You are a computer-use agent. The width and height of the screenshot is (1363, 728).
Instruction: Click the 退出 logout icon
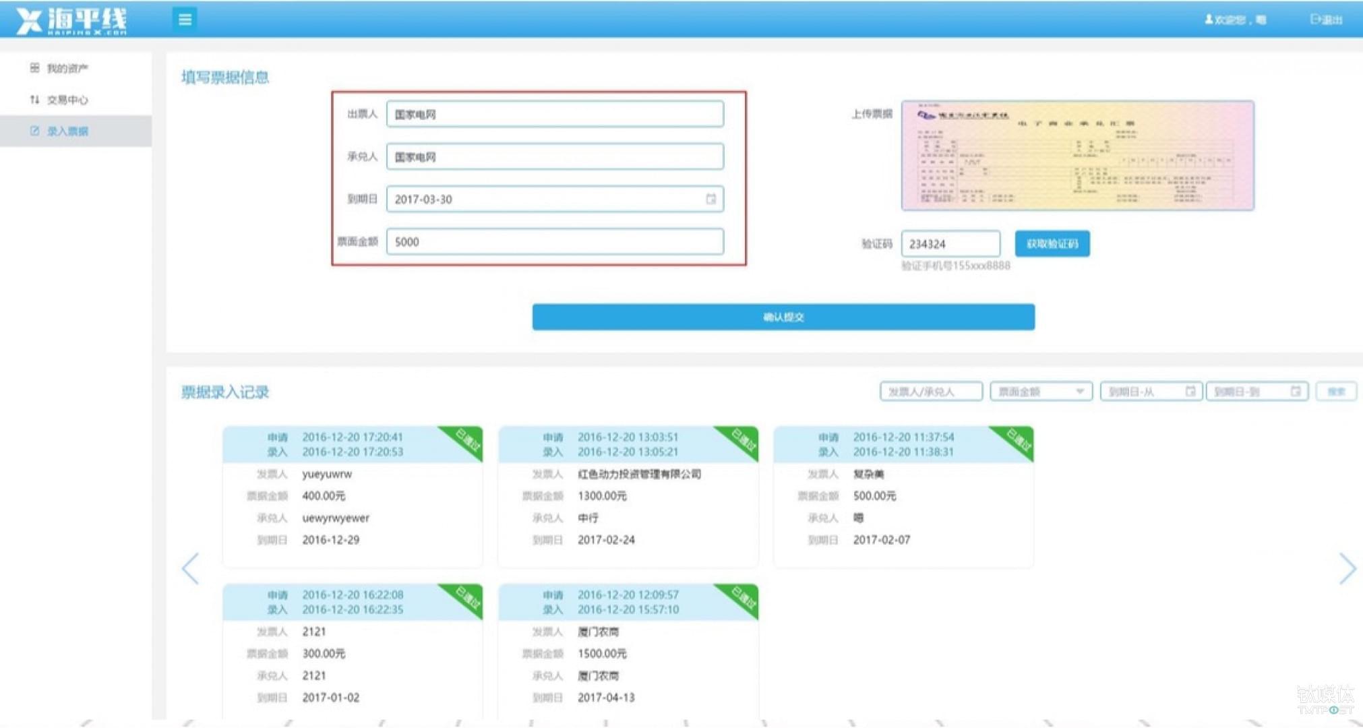(x=1315, y=20)
